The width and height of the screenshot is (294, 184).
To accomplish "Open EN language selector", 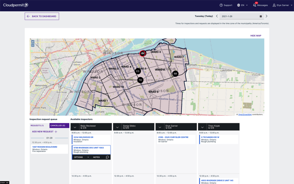I will click(242, 5).
